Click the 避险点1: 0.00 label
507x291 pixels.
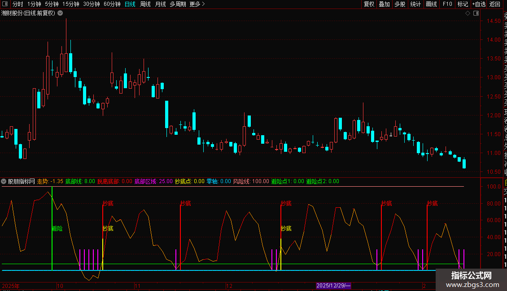pyautogui.click(x=288, y=181)
